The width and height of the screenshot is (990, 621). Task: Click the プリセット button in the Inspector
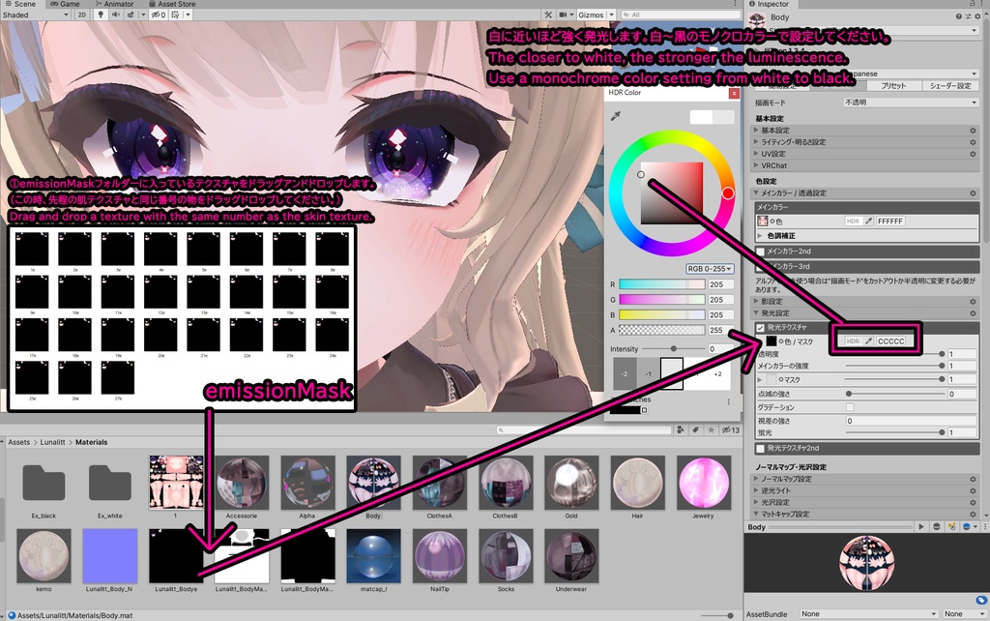coord(894,86)
